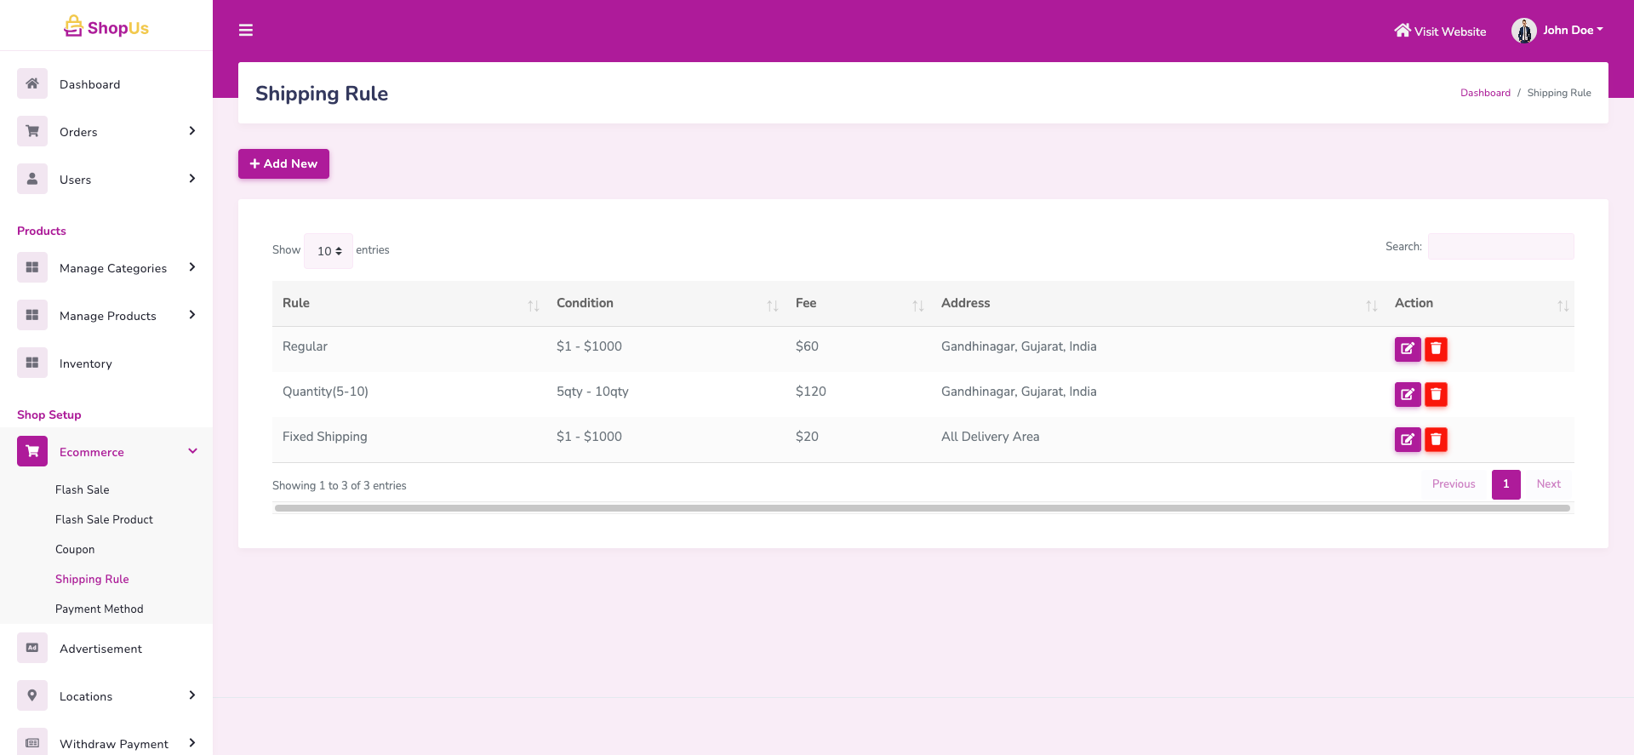Click the Inventory grid icon
This screenshot has height=755, width=1634.
pyautogui.click(x=32, y=363)
